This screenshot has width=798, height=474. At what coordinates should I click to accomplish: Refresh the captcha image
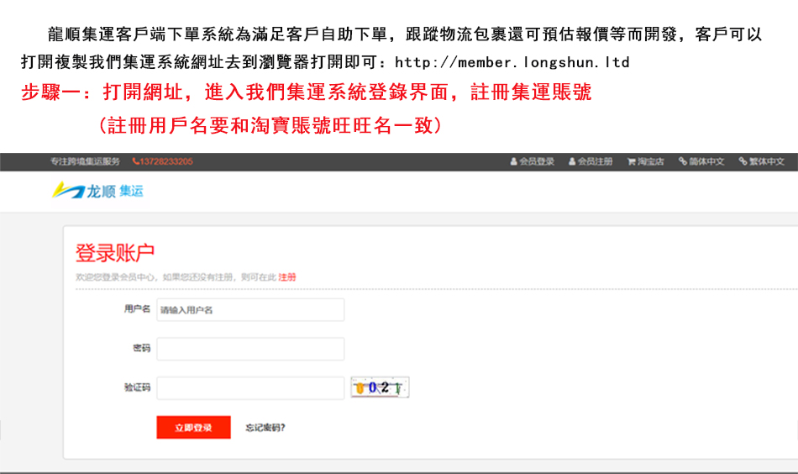pyautogui.click(x=380, y=387)
